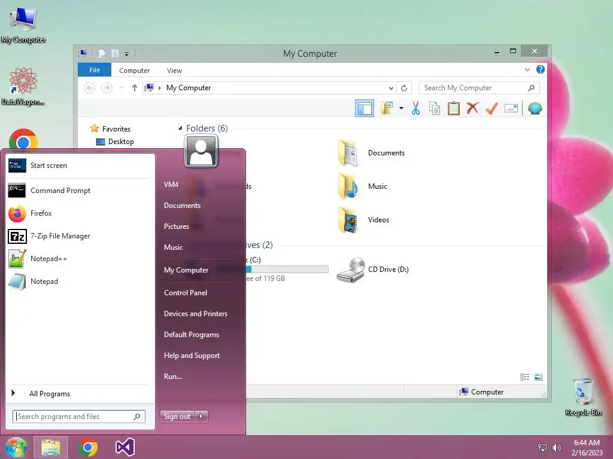
Task: Collapse the Folders (6) group
Action: 180,128
